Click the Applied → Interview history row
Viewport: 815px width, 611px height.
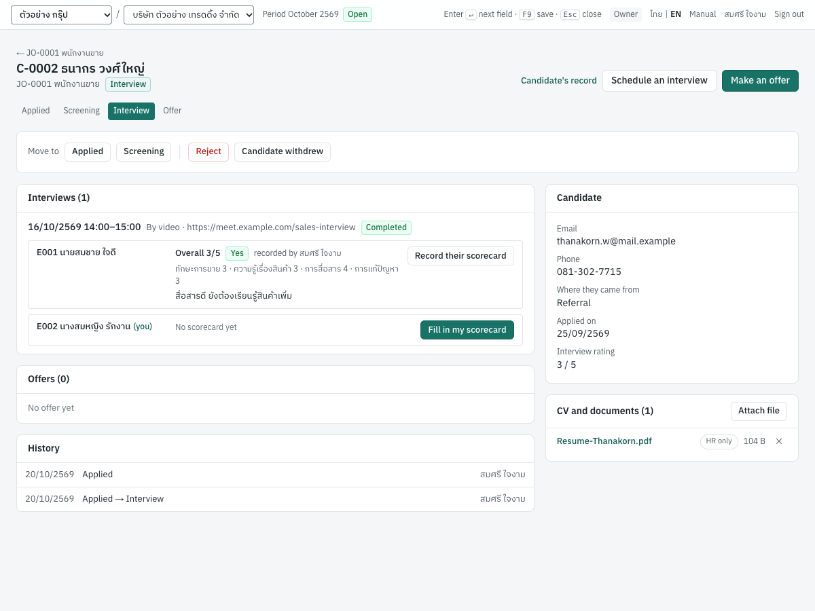click(x=275, y=499)
